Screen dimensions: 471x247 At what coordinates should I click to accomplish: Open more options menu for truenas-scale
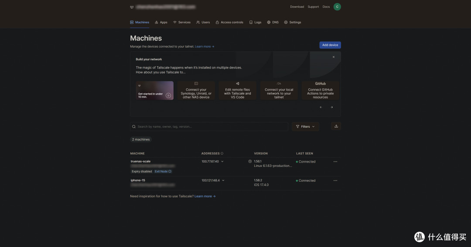tap(335, 162)
